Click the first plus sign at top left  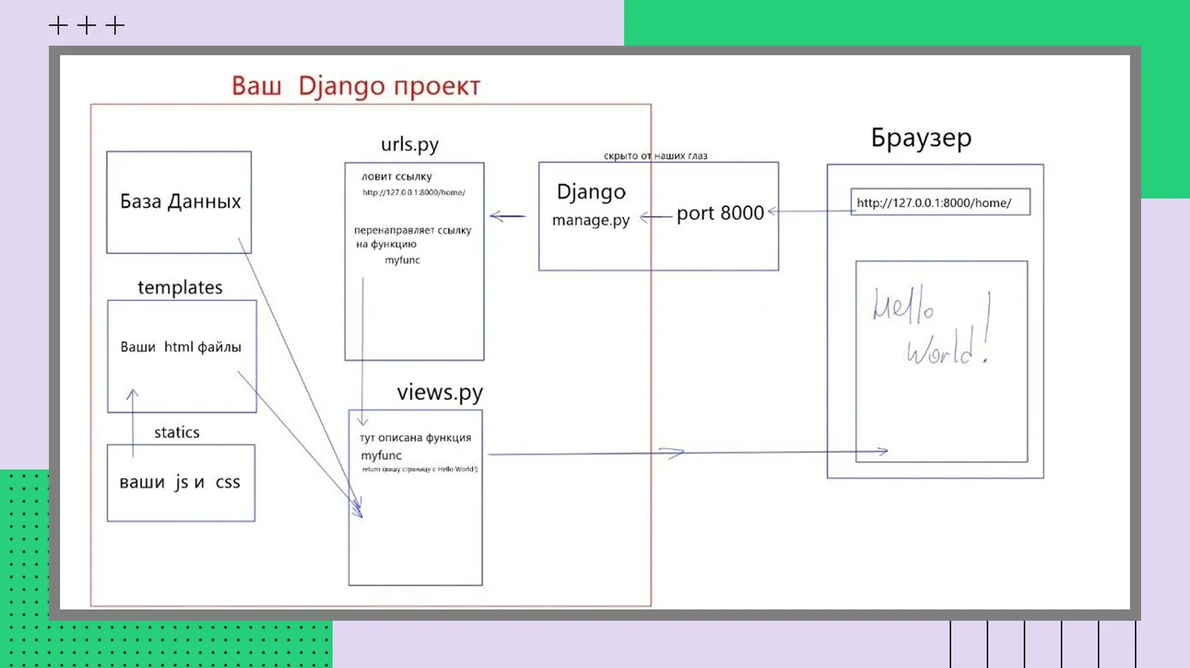tap(58, 26)
